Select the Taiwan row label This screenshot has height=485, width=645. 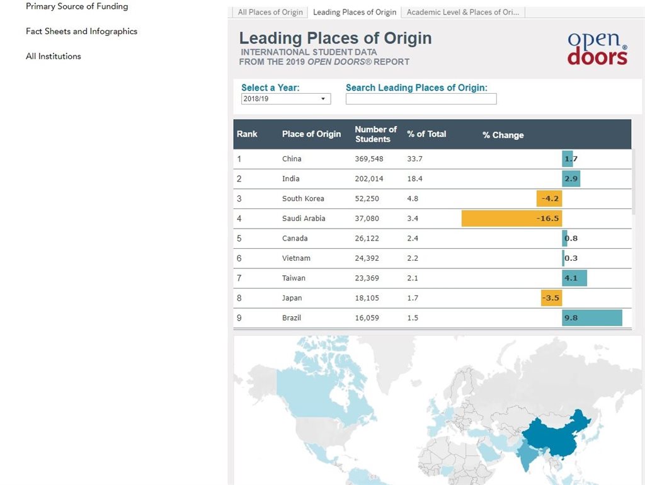tap(294, 278)
